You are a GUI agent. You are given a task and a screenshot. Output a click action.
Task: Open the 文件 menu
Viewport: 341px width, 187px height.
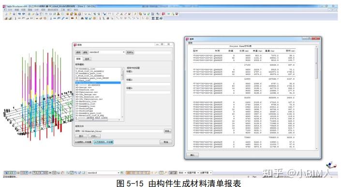[x=10, y=10]
